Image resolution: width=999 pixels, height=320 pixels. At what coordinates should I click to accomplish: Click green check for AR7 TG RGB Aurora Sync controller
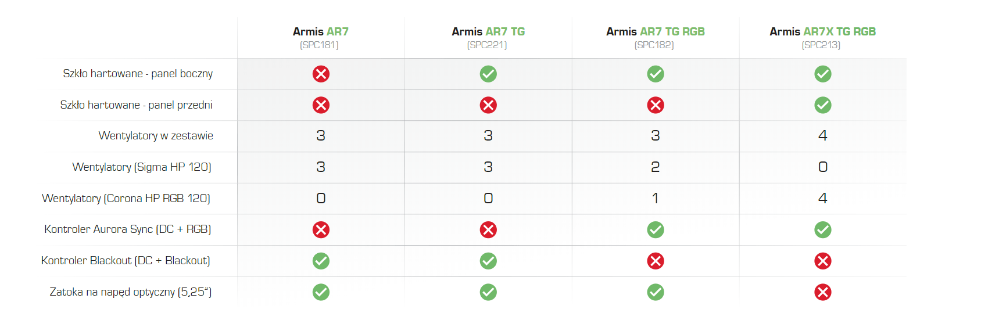pyautogui.click(x=656, y=230)
